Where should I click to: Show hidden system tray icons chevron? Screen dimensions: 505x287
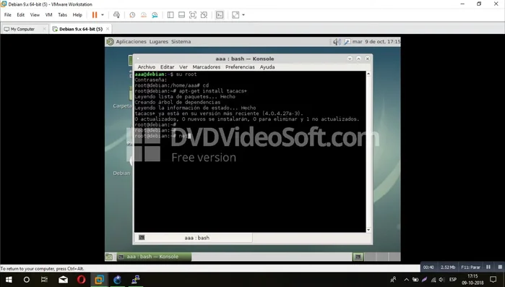pyautogui.click(x=407, y=280)
